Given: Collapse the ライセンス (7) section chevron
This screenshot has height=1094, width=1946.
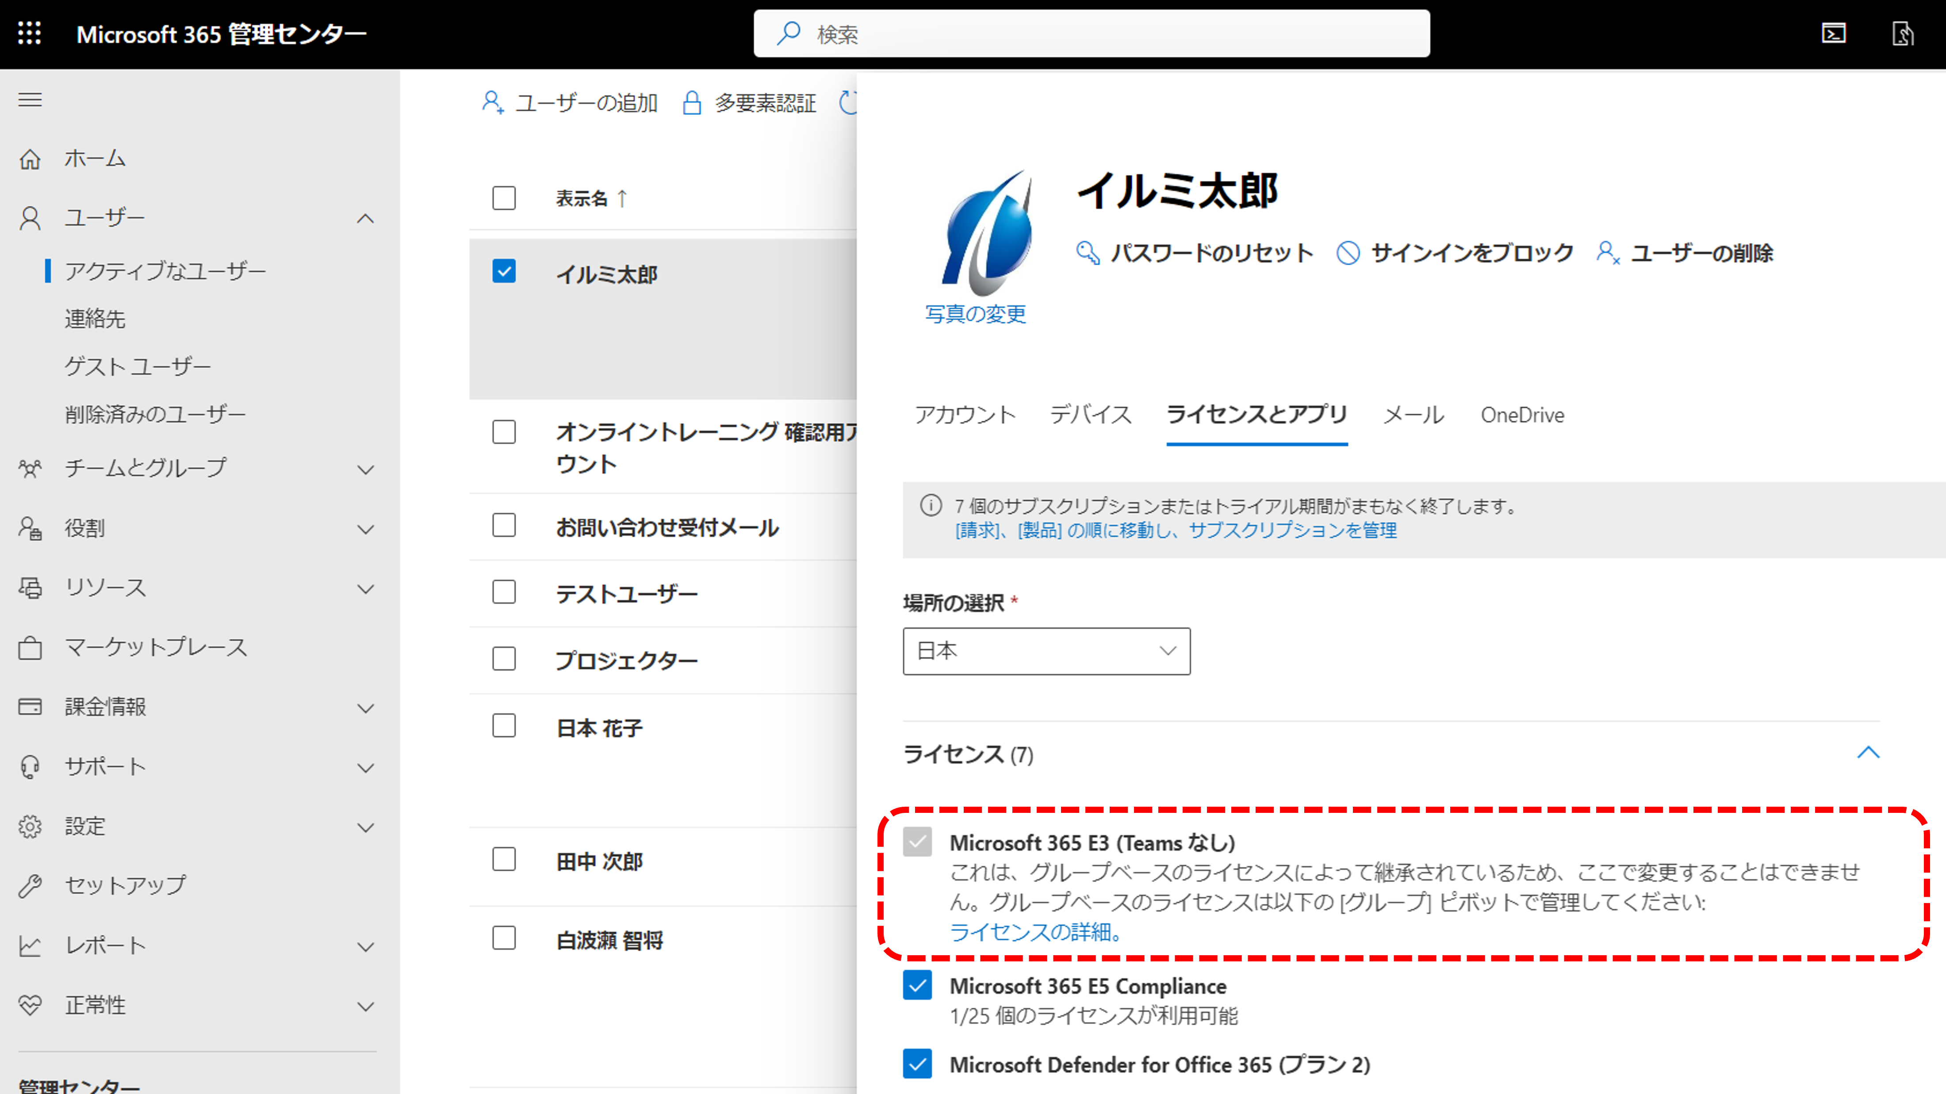Looking at the screenshot, I should [x=1868, y=752].
